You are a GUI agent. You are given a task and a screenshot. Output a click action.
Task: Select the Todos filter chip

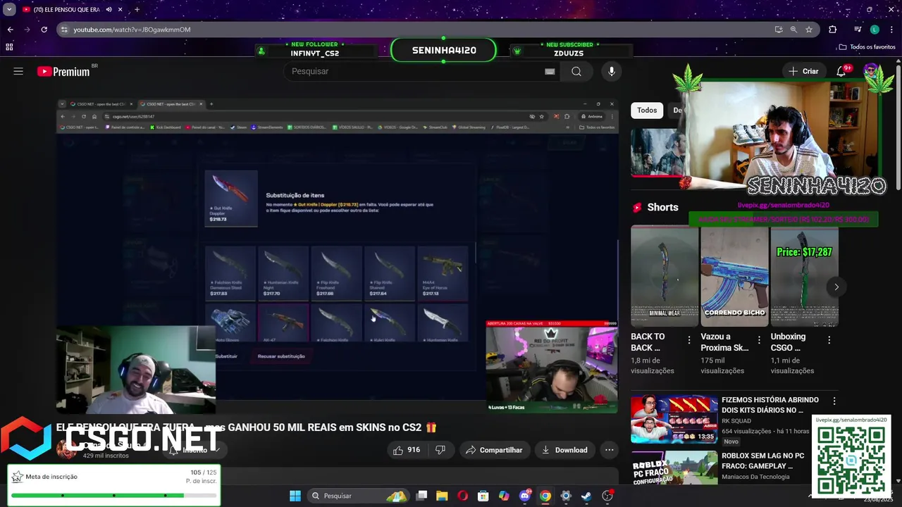(x=647, y=110)
